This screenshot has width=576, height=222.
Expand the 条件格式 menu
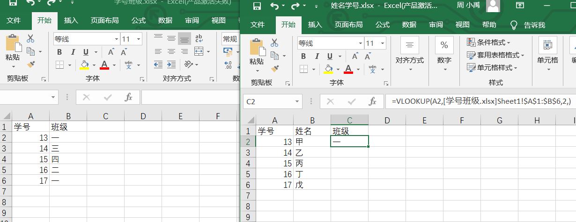coord(489,43)
